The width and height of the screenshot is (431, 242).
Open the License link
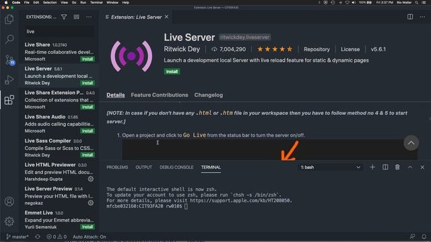350,49
